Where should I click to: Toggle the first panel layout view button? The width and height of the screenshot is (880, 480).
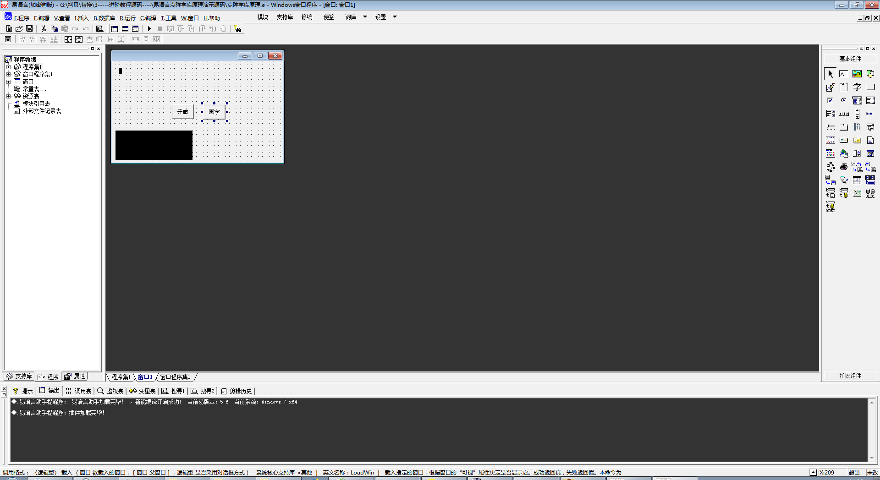click(115, 28)
